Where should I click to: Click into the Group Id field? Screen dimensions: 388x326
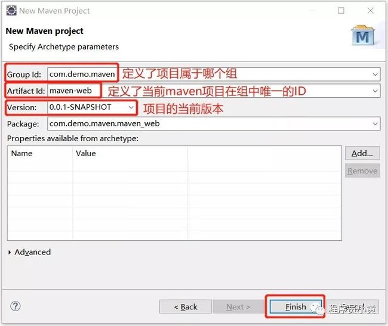tap(214, 74)
